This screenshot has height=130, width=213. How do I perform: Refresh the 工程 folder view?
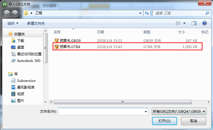(147, 13)
